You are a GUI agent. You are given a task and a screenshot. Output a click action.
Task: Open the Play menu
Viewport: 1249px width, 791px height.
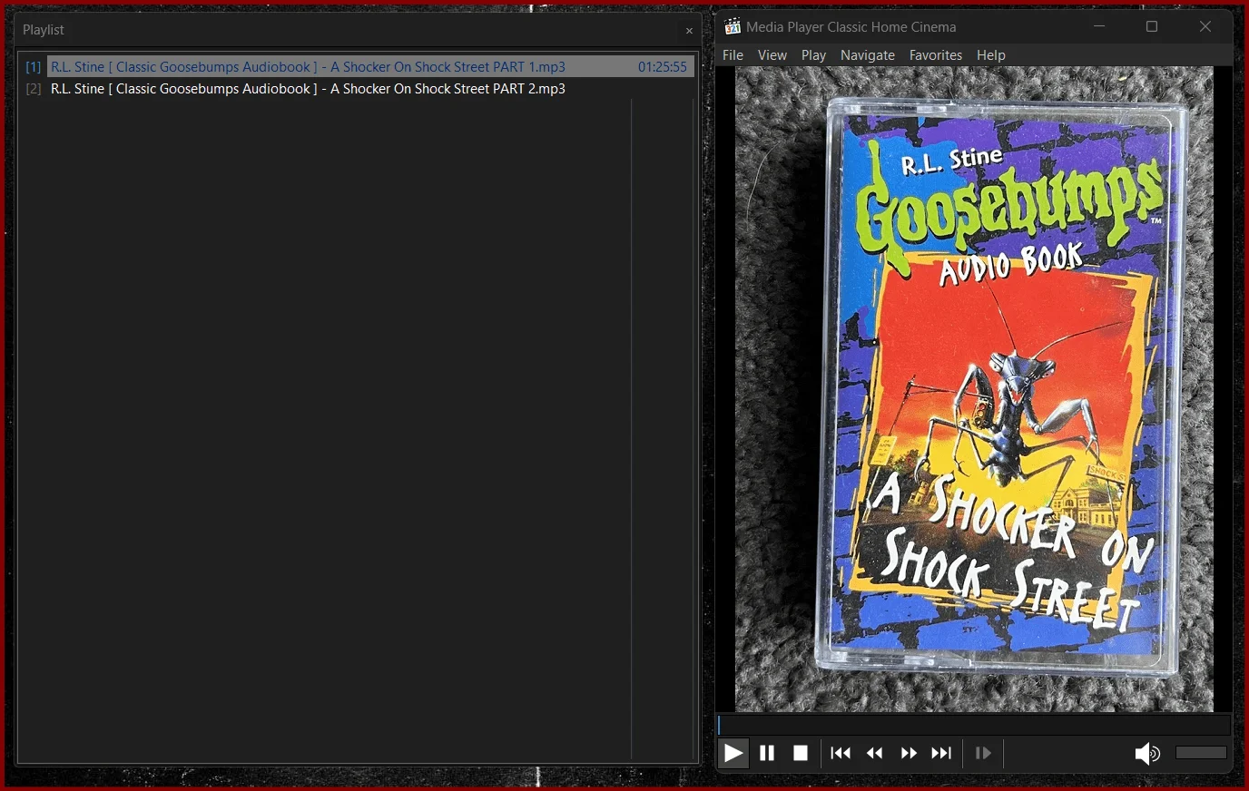814,55
